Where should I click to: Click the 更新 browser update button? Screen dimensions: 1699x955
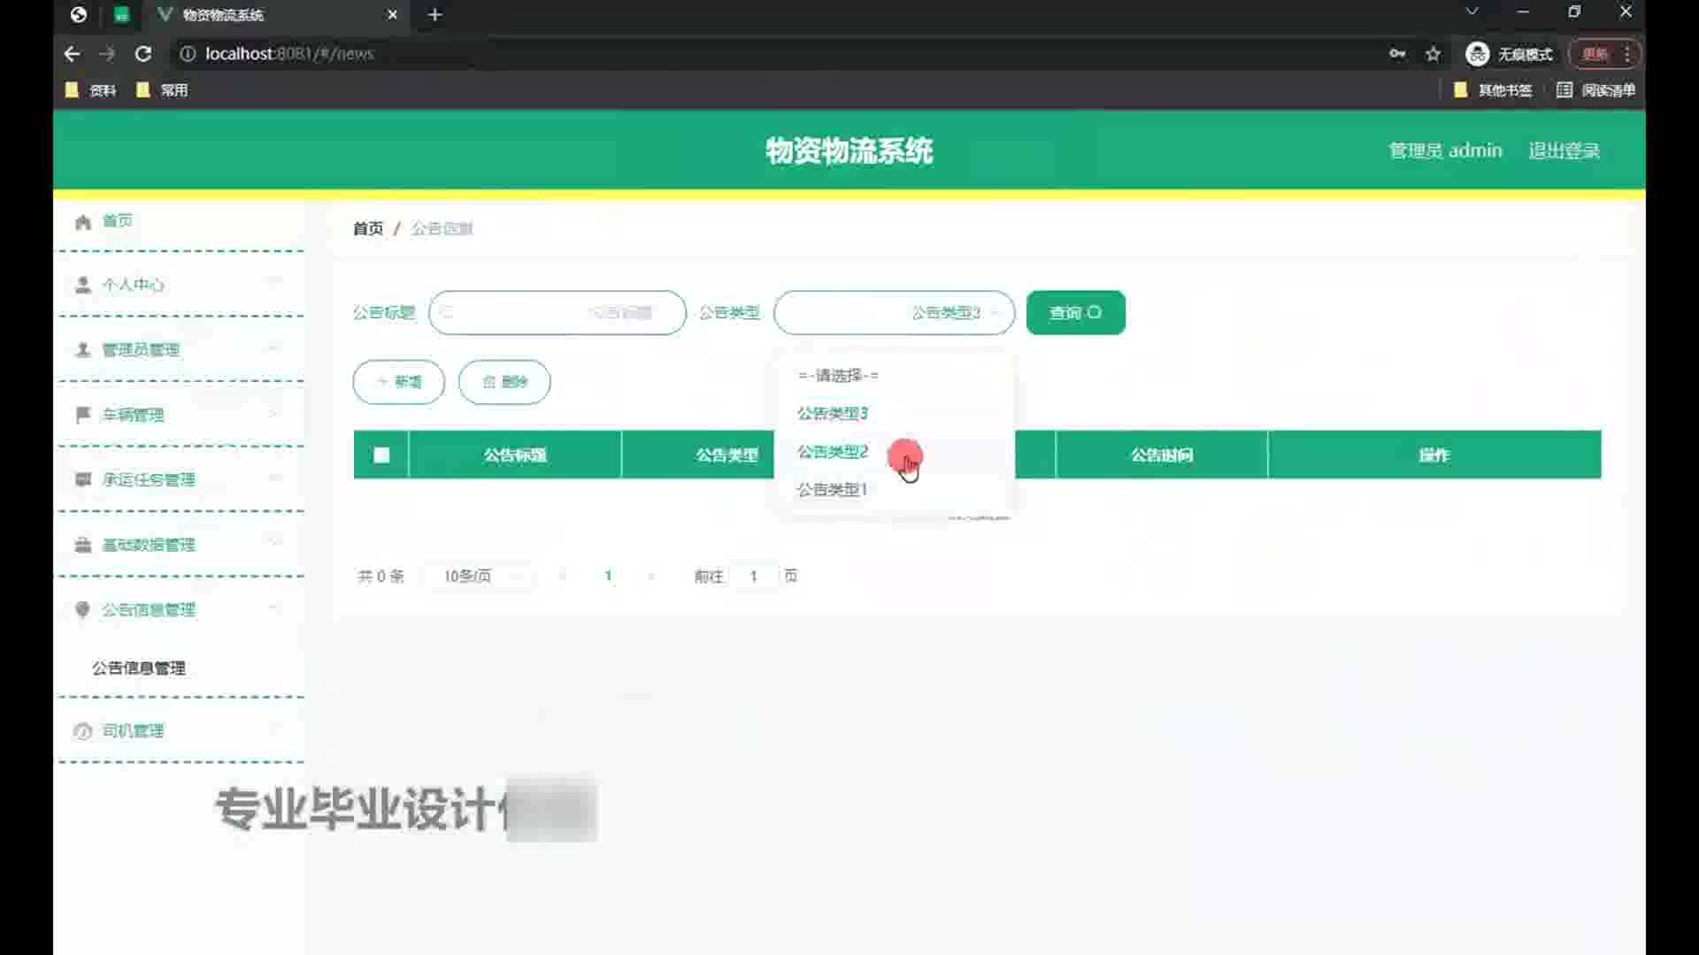[1595, 54]
